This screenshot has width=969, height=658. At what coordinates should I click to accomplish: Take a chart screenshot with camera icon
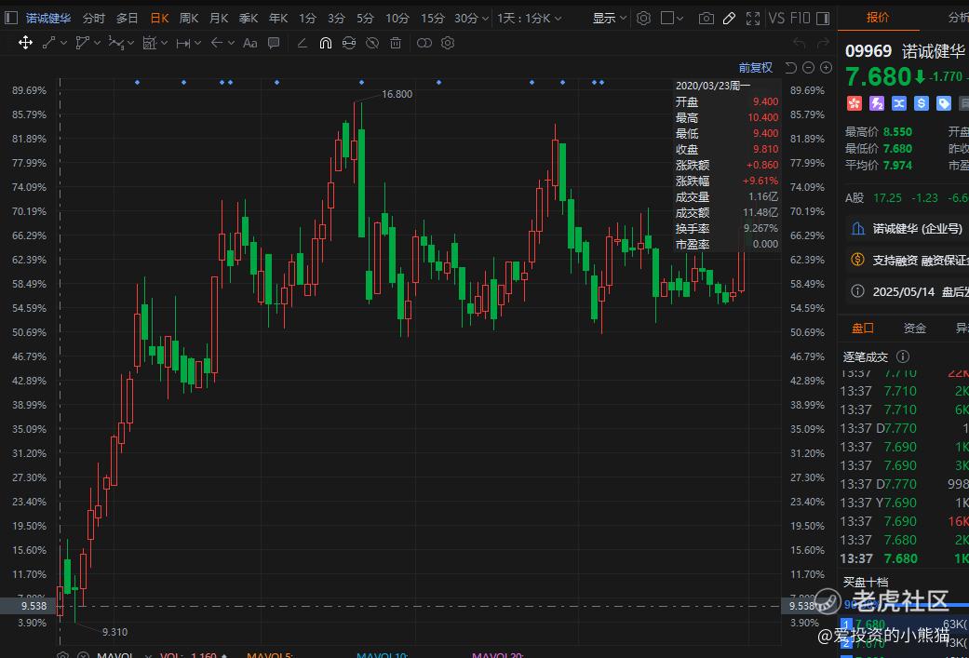point(707,18)
